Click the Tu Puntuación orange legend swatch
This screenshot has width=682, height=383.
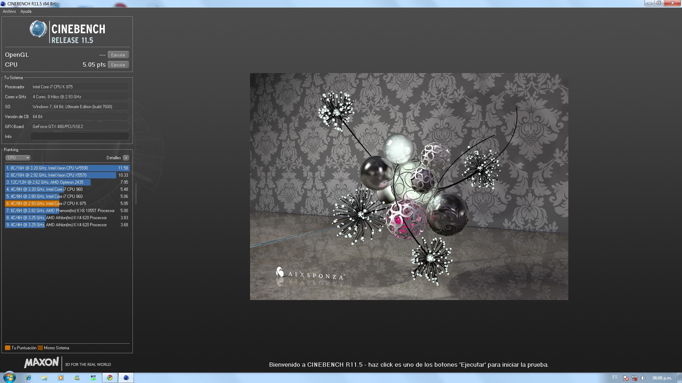point(7,348)
